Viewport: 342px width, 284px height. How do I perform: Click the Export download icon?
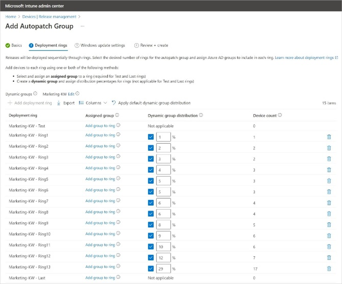(59, 103)
